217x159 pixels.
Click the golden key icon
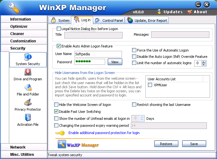pos(60,133)
